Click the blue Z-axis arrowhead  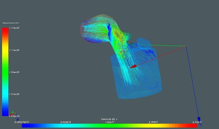coord(199,120)
